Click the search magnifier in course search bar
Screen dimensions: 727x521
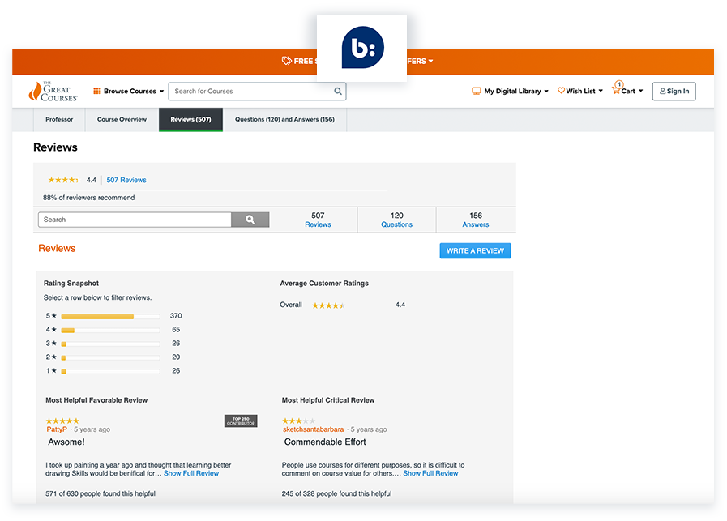click(337, 91)
